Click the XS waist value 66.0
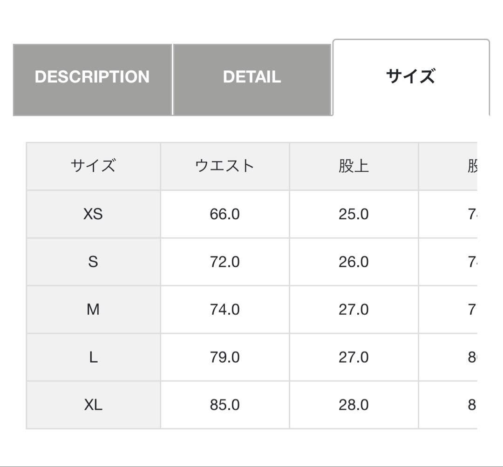 pos(224,214)
